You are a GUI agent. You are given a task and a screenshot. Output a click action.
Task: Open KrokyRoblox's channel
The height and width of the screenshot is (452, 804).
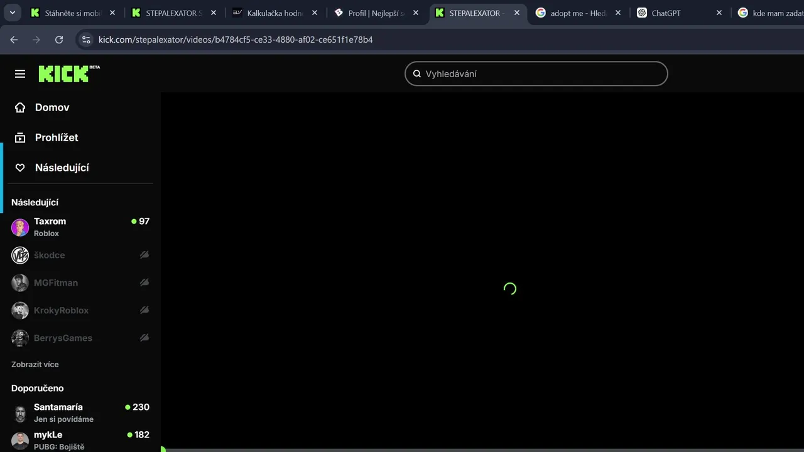click(x=80, y=310)
